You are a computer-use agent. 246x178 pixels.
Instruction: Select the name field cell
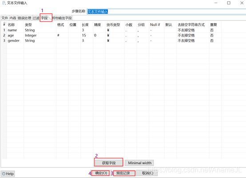click(x=12, y=30)
